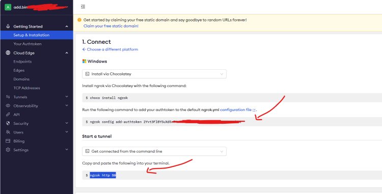The height and width of the screenshot is (194, 382).
Task: Open Setup & Installation page
Action: [37, 35]
